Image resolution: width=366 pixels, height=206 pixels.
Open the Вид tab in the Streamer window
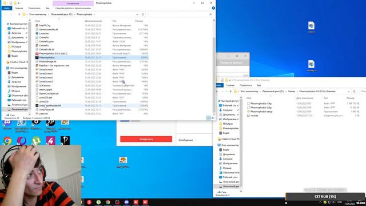pyautogui.click(x=259, y=85)
